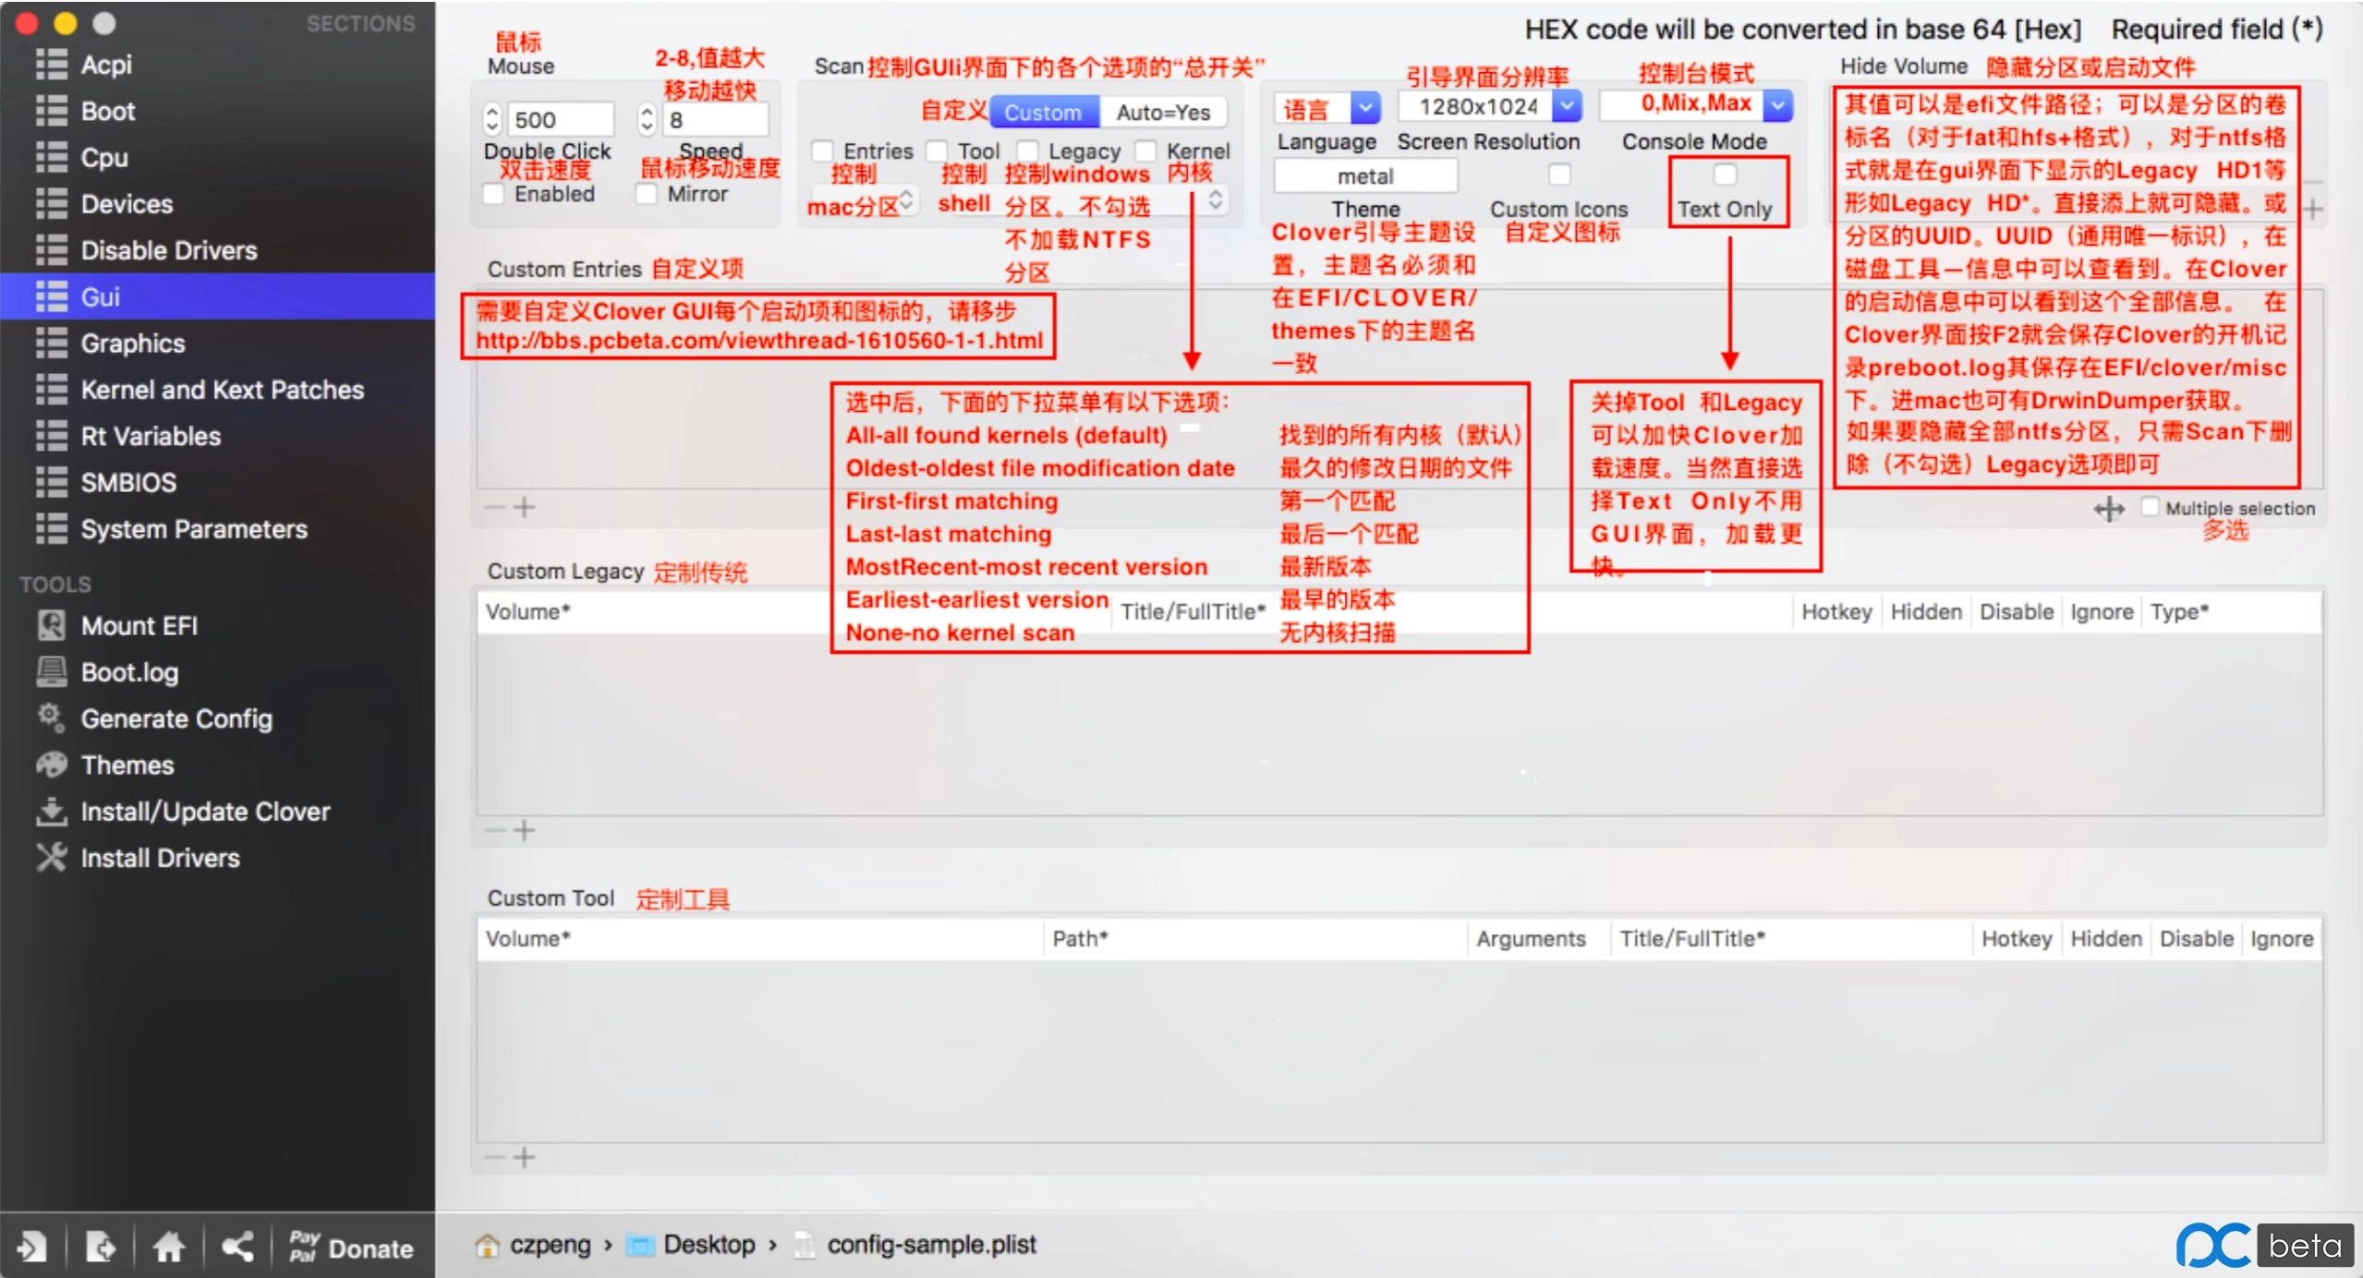The height and width of the screenshot is (1278, 2363).
Task: Open the Entries scan options dropdown
Action: click(x=906, y=199)
